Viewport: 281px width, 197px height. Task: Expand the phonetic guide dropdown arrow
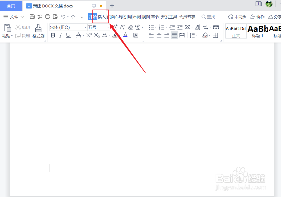[x=143, y=27]
